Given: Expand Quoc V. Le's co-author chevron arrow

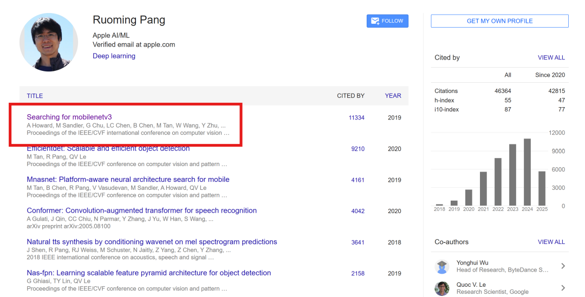Looking at the screenshot, I should pyautogui.click(x=563, y=288).
